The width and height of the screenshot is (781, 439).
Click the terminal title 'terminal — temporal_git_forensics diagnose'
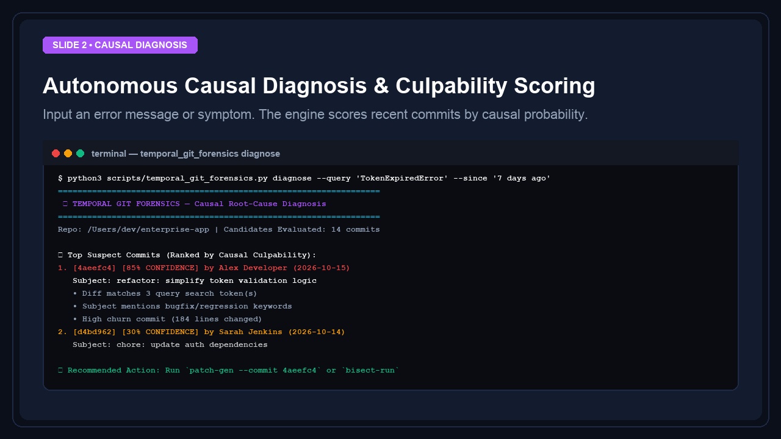pos(185,154)
